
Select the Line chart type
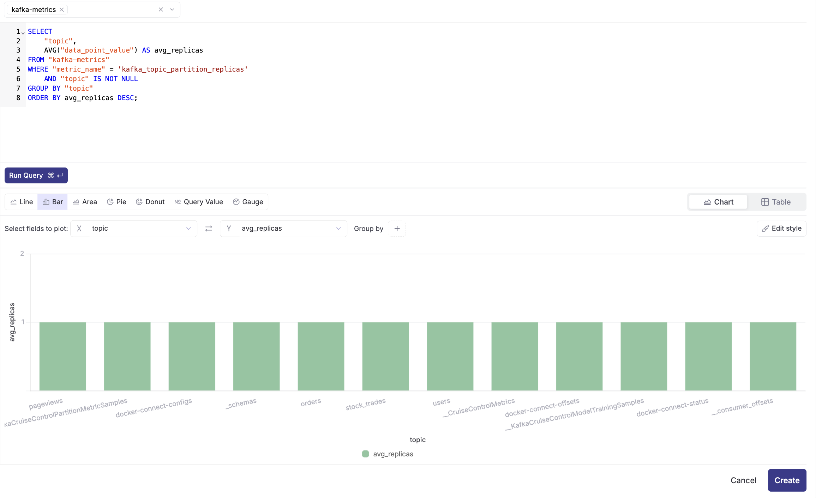click(22, 202)
